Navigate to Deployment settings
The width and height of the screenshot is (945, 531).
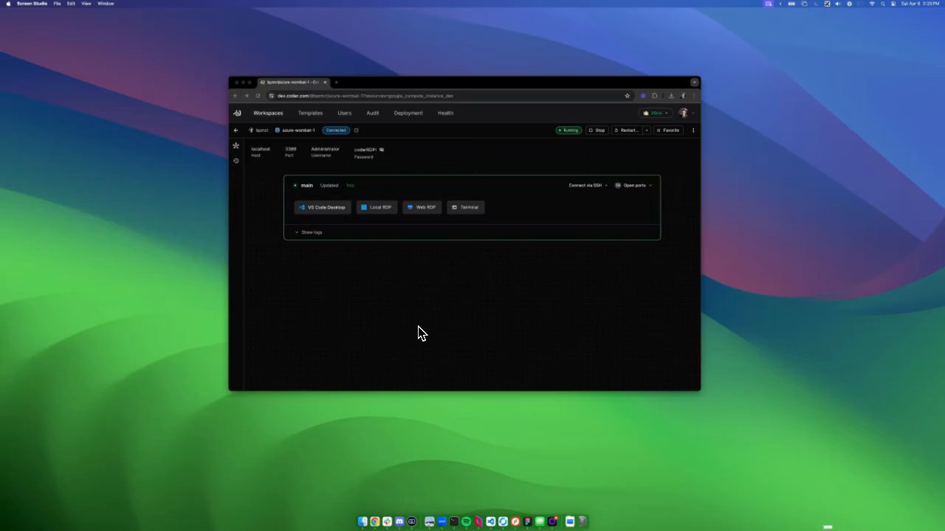point(408,113)
